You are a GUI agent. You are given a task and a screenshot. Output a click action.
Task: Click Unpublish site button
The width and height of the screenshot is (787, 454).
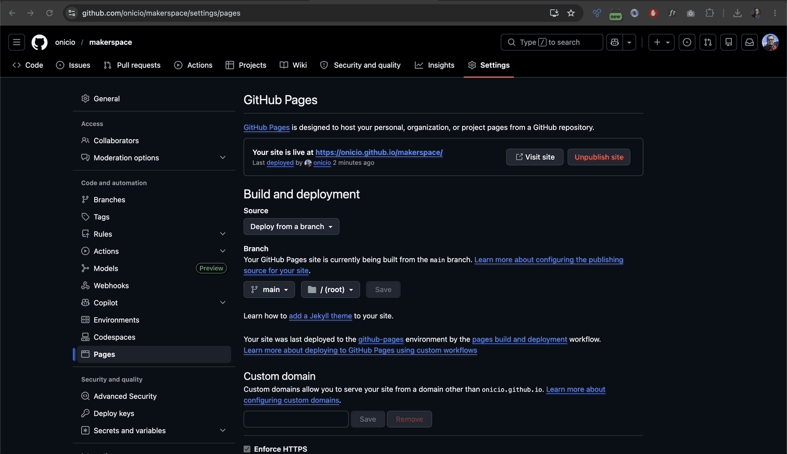click(x=599, y=157)
